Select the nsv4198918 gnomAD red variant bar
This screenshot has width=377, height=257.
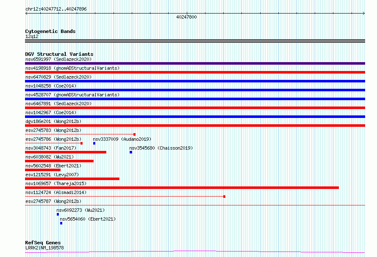pyautogui.click(x=195, y=72)
